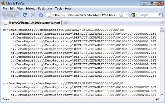Go to the Home page
Screen dimensions: 165x103
click(41, 15)
